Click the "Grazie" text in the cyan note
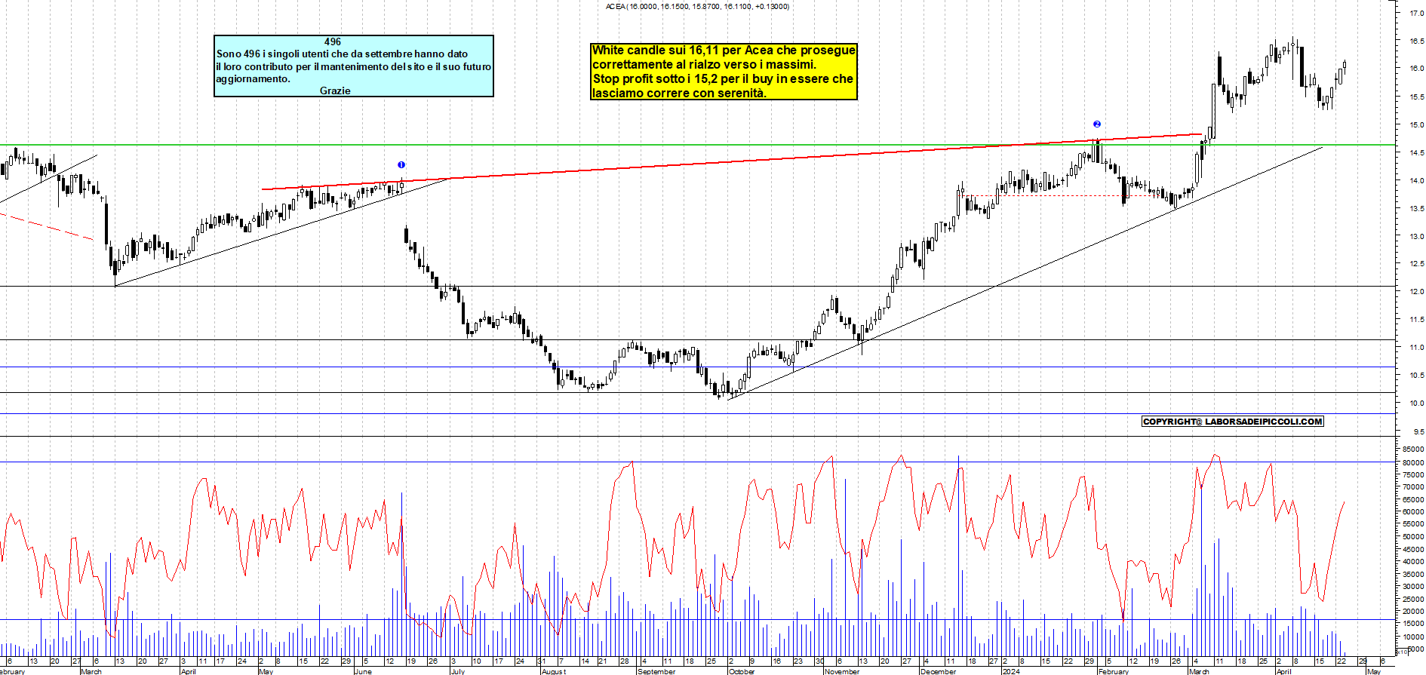The image size is (1426, 675). click(x=335, y=91)
